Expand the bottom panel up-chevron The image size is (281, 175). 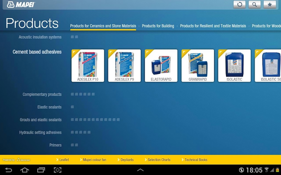tap(140, 170)
